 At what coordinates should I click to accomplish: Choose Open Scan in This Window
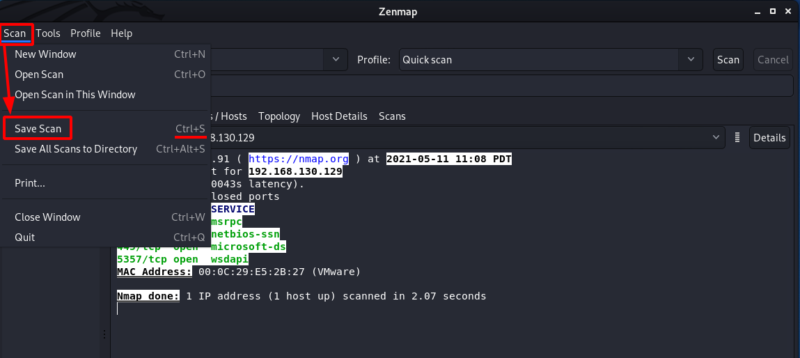point(106,95)
